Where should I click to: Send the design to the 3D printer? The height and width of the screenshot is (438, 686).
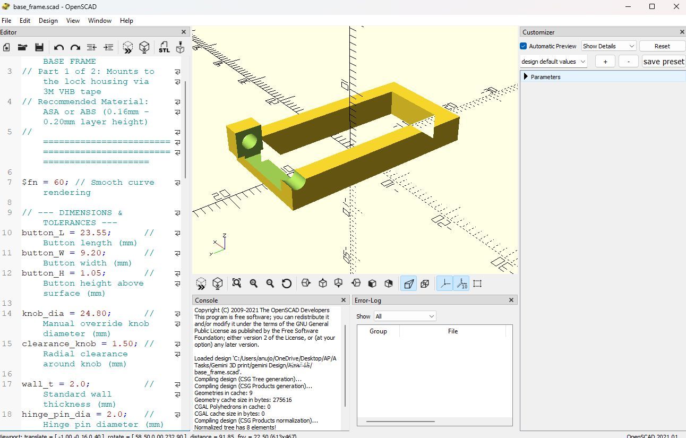180,47
